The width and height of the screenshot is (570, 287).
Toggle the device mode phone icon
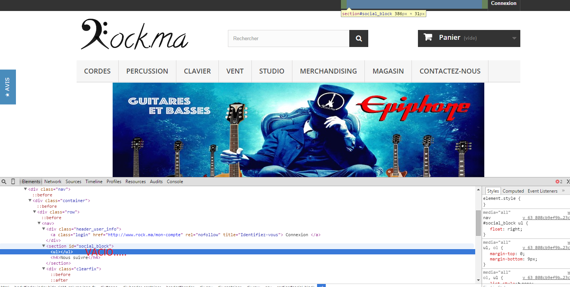click(13, 182)
